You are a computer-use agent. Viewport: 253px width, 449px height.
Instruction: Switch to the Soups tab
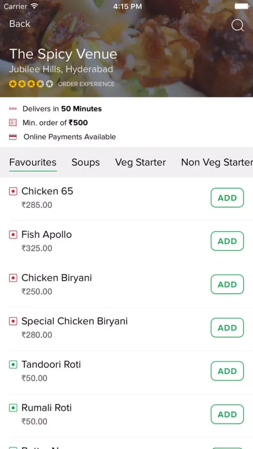[x=86, y=163]
